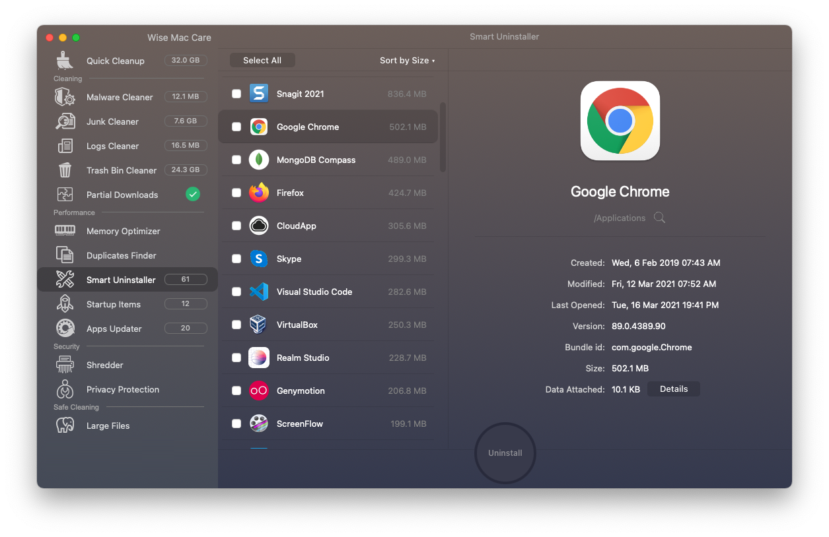This screenshot has height=537, width=829.
Task: Click the MongoDB Compass leaf icon
Action: 259,160
